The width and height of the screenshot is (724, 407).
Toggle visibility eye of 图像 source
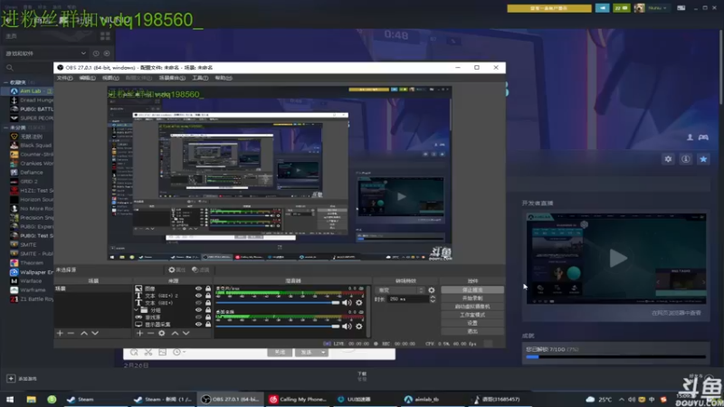(x=198, y=289)
